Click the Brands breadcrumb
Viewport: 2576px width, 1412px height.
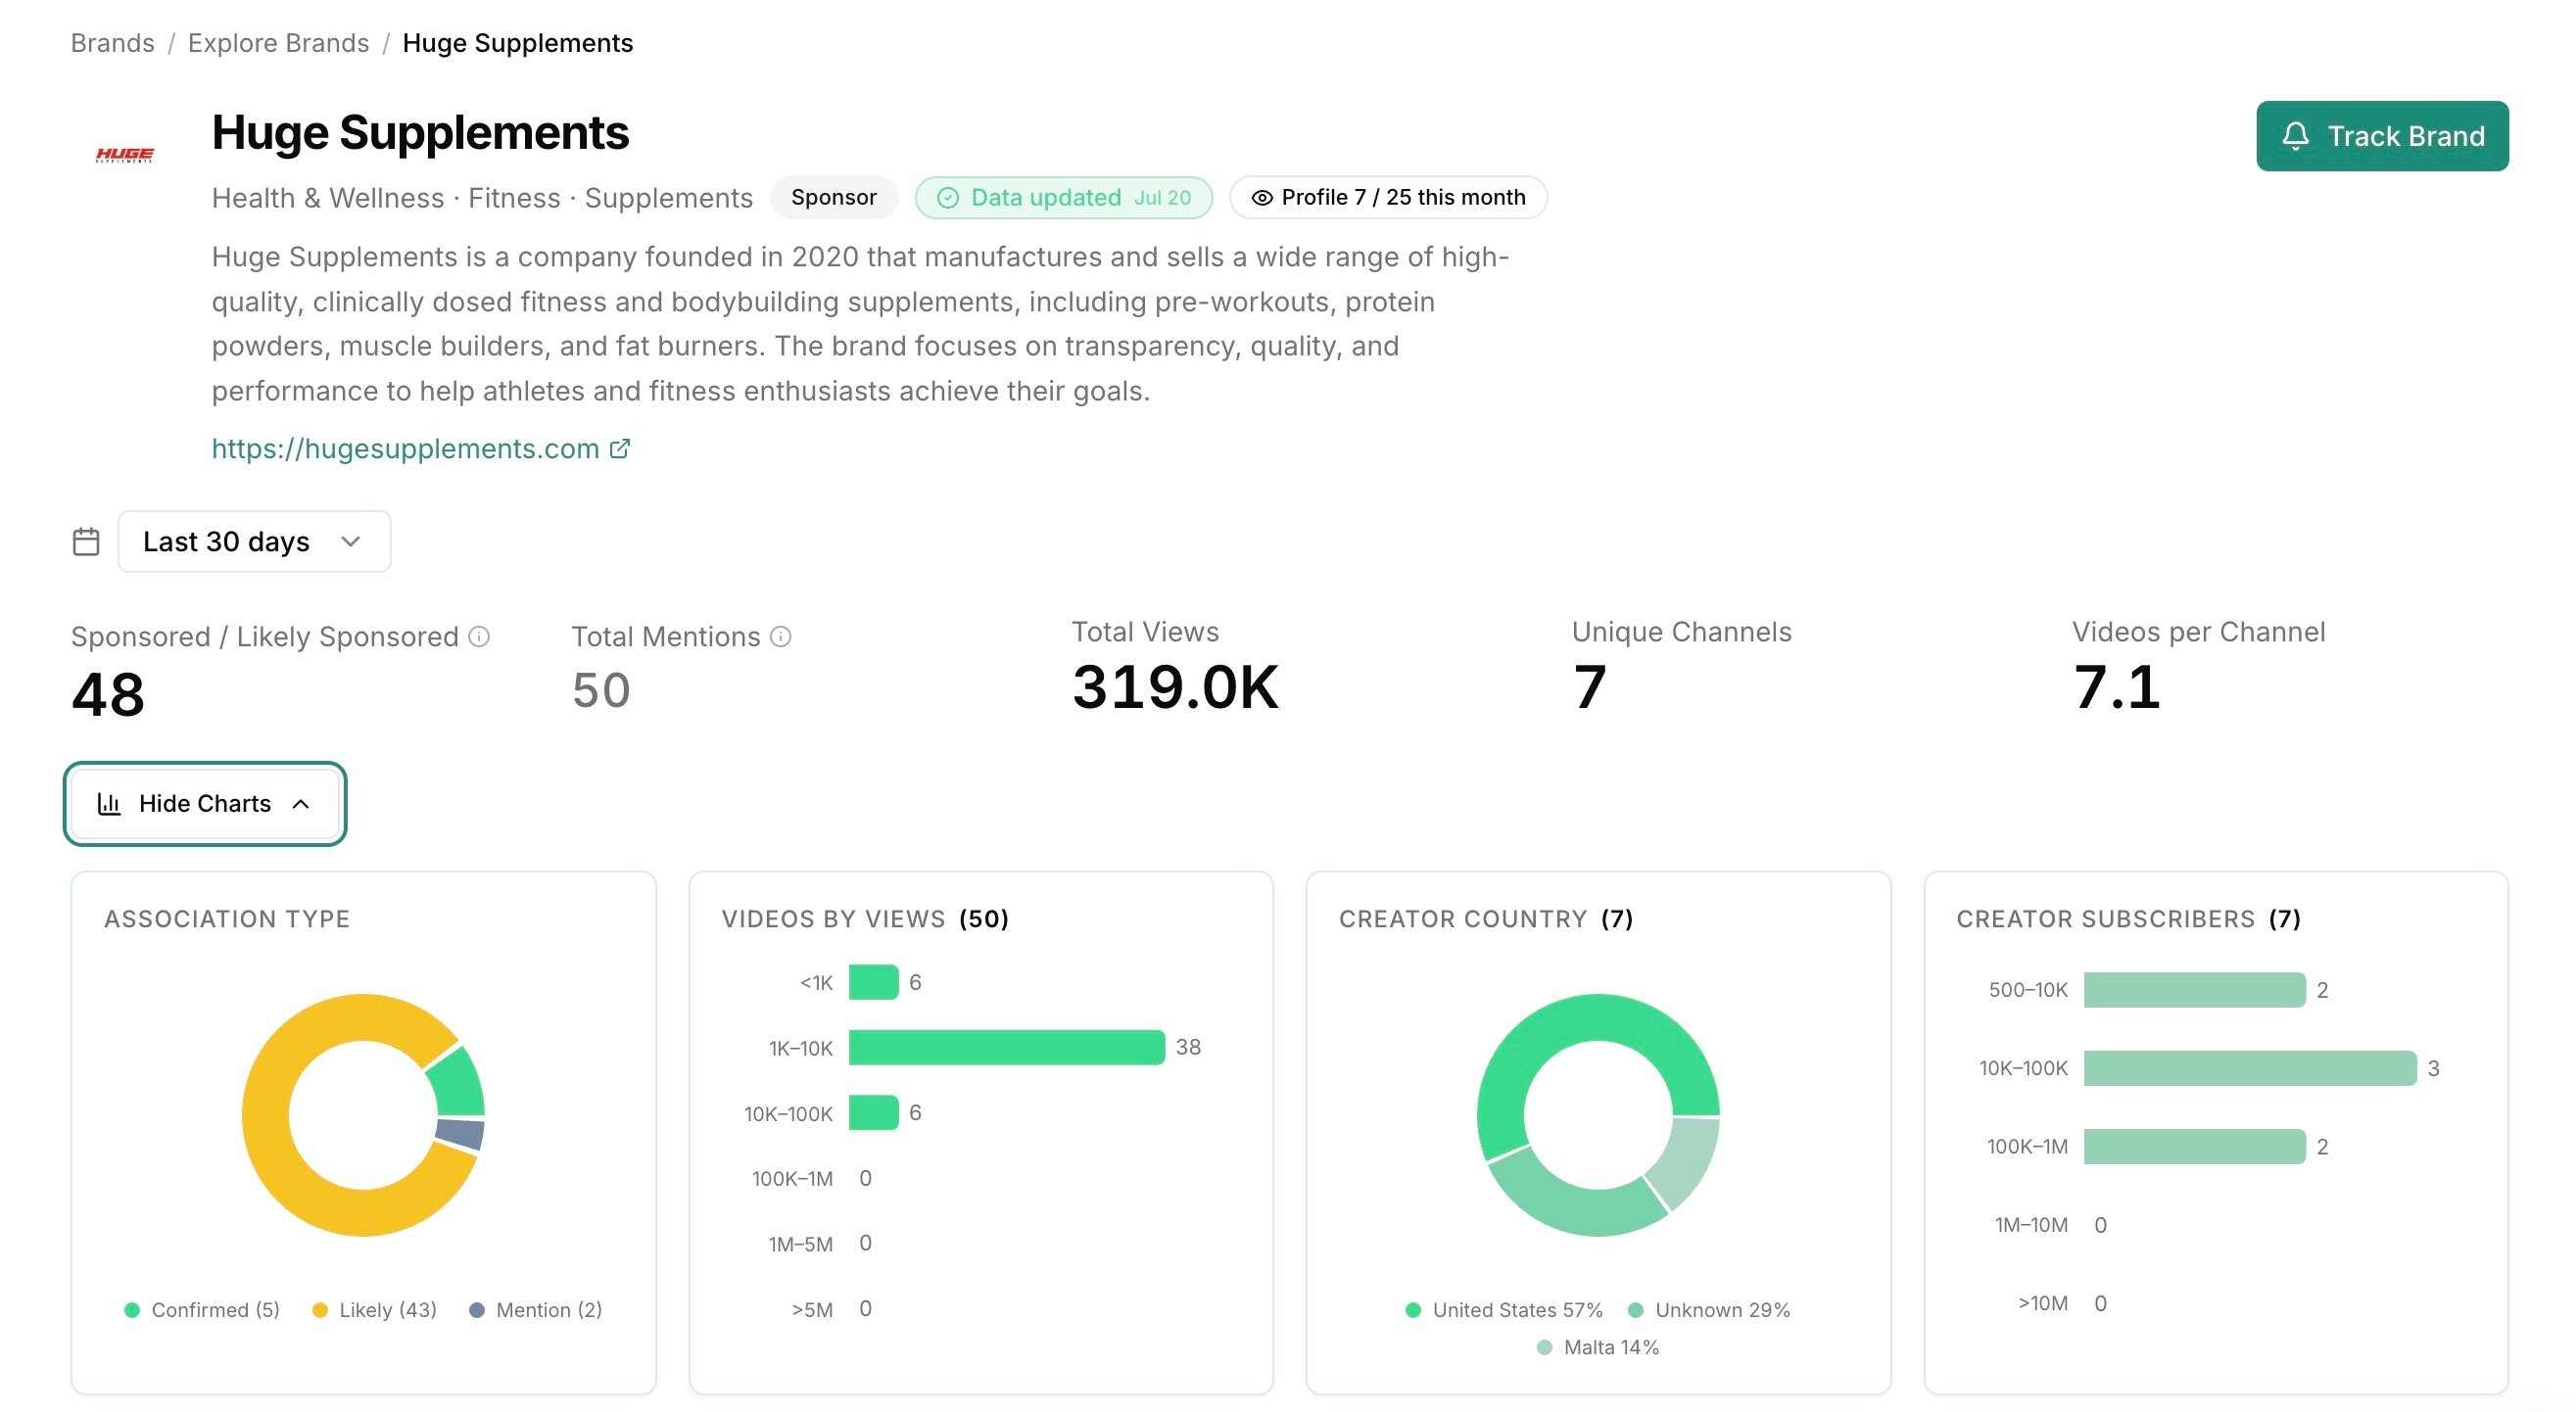tap(113, 43)
